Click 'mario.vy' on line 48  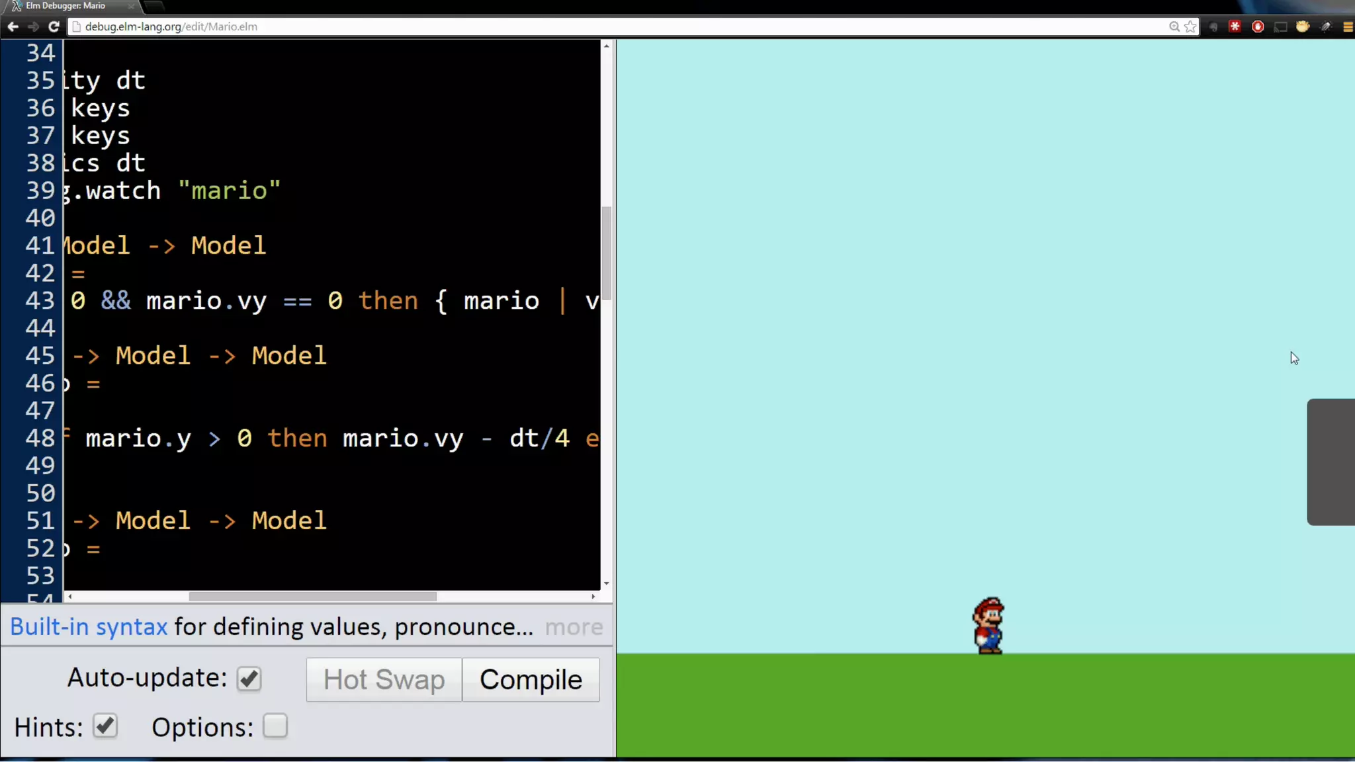point(403,439)
